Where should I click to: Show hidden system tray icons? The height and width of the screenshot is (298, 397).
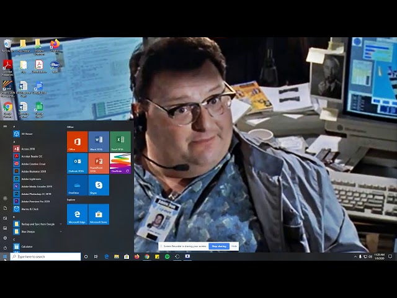click(355, 256)
